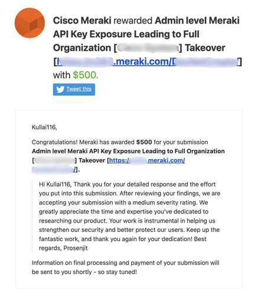Open the blurred .meraki.com link in header
This screenshot has width=261, height=296.
coord(147,62)
